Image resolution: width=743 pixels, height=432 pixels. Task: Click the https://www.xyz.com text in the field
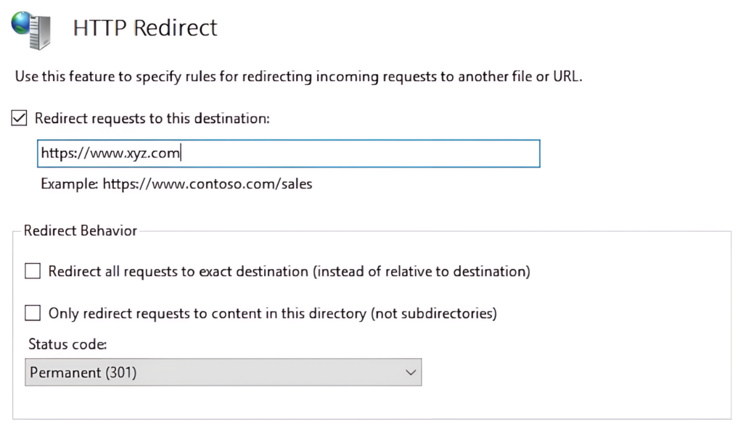(x=110, y=153)
